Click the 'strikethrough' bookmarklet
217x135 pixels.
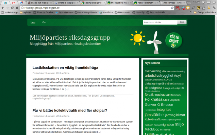pos(10,13)
